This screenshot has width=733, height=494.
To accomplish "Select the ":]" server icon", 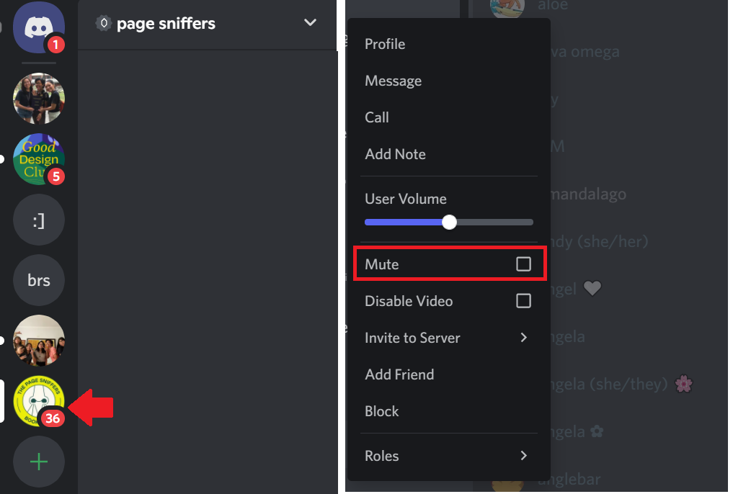I will (x=38, y=220).
